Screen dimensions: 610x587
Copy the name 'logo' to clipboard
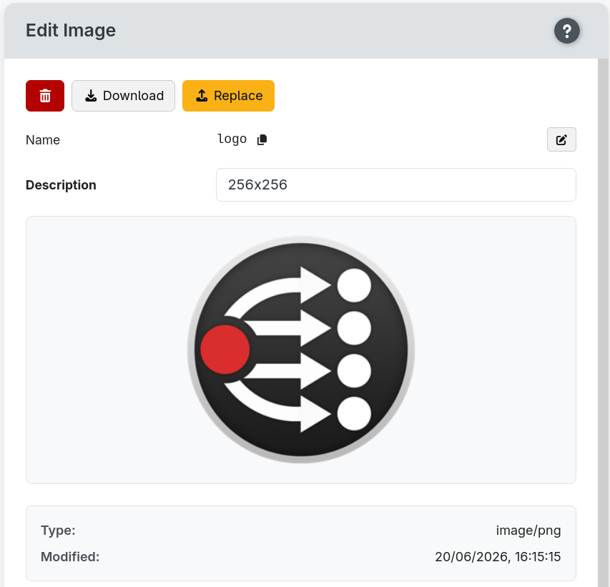click(262, 139)
